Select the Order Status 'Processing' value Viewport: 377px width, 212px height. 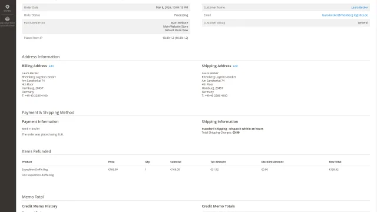181,15
